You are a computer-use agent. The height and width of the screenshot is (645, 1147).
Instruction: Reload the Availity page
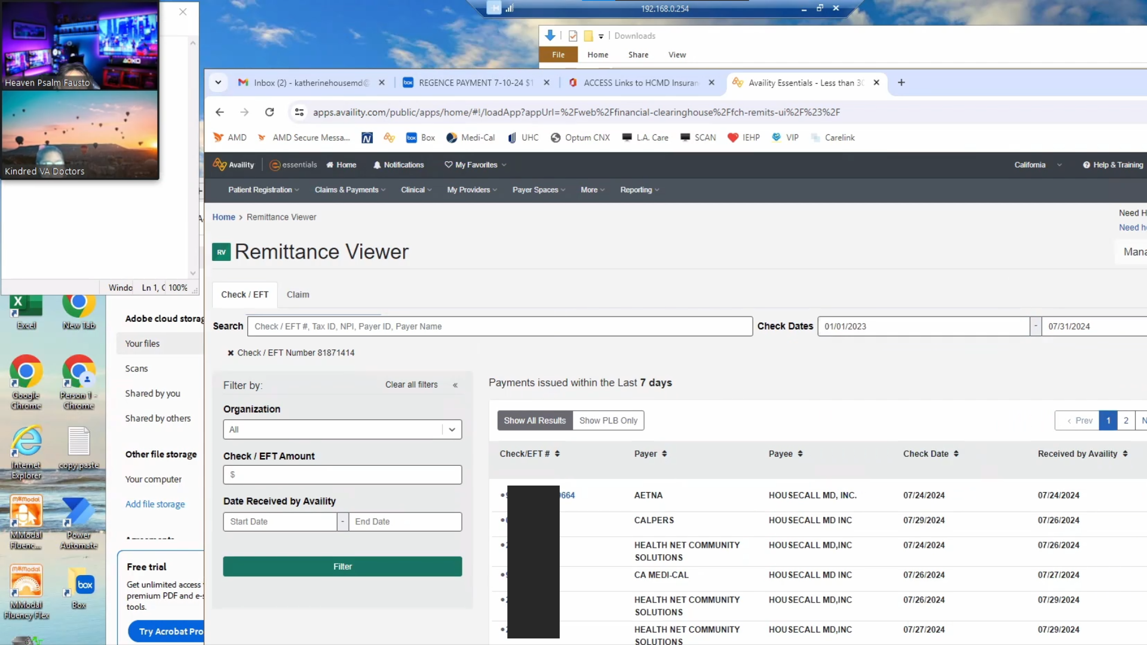point(269,112)
